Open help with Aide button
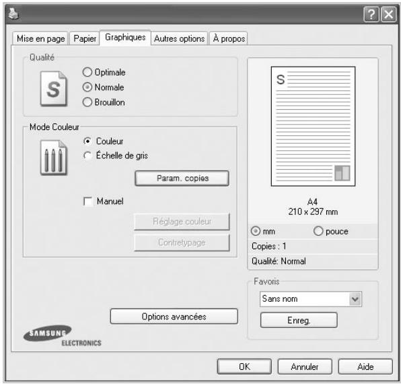Image resolution: width=401 pixels, height=384 pixels. 365,366
